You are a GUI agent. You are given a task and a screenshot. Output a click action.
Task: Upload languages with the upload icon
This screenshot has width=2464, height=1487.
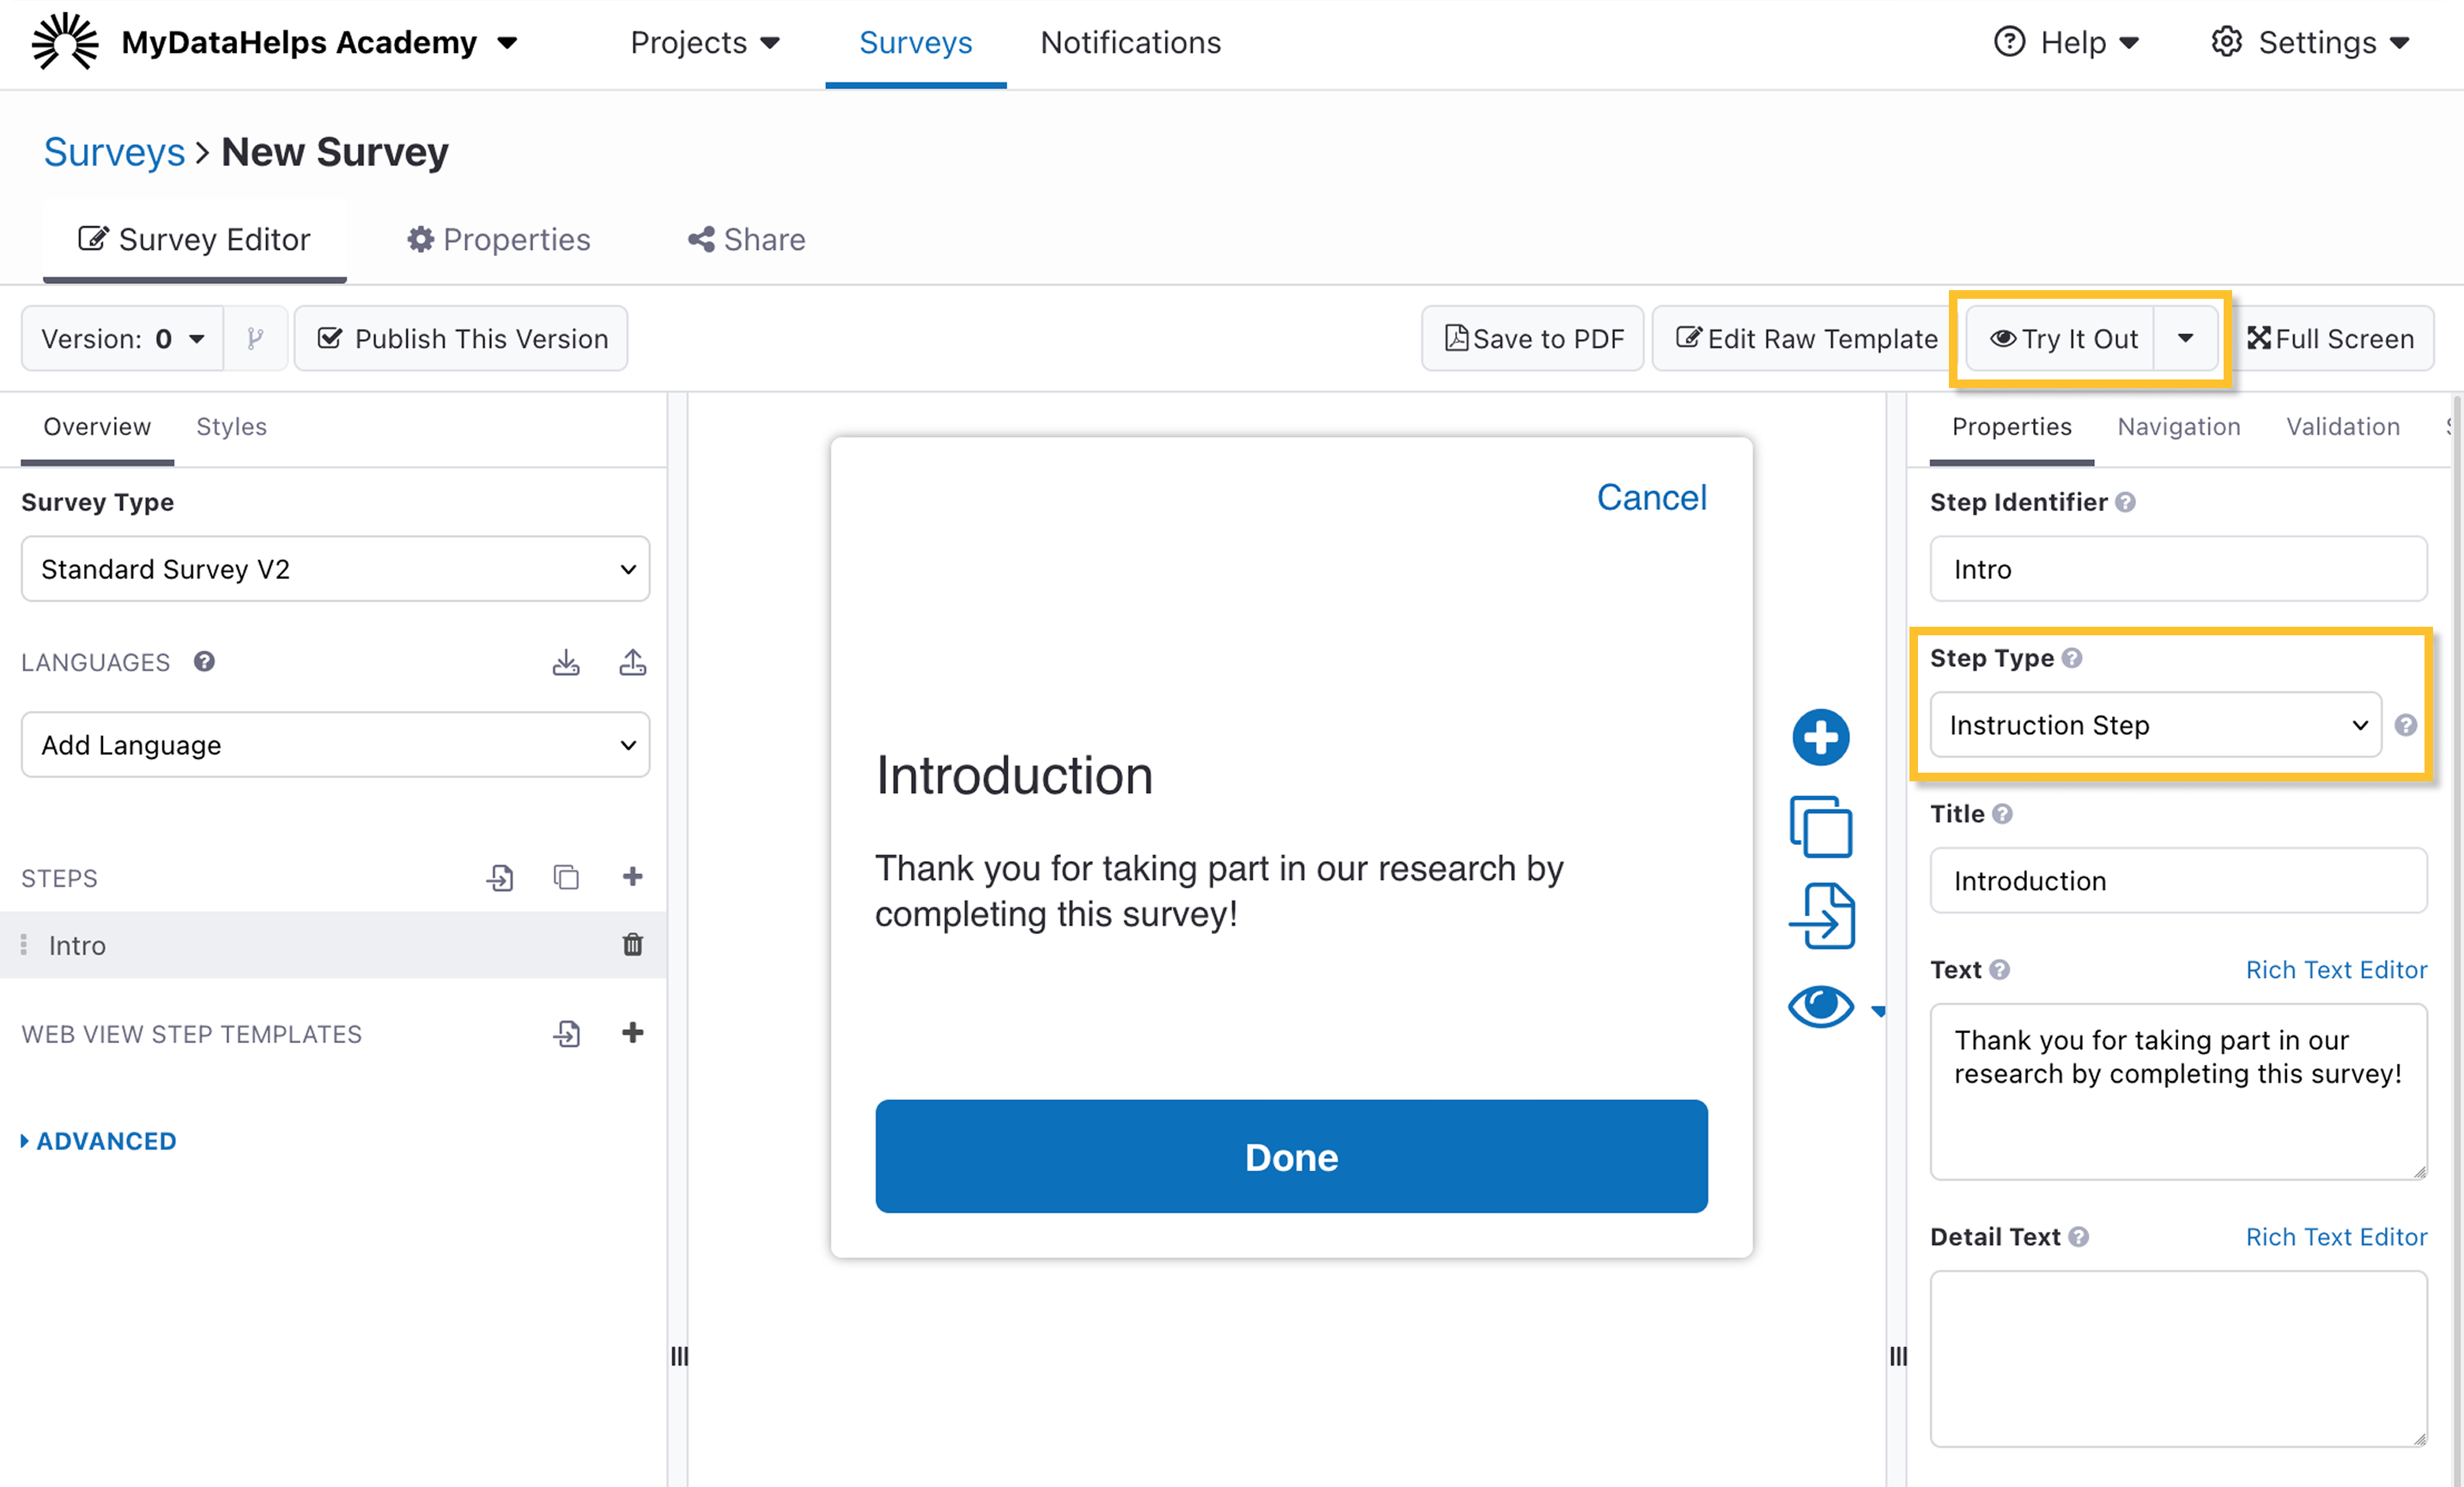[x=632, y=662]
